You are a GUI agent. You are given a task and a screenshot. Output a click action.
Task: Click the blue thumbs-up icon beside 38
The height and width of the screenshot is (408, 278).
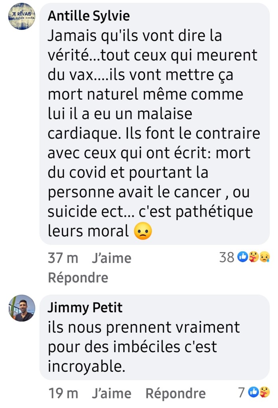243,257
